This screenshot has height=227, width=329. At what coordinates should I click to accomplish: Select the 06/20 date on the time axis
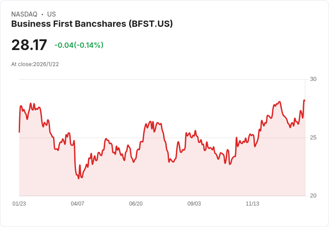(x=136, y=204)
